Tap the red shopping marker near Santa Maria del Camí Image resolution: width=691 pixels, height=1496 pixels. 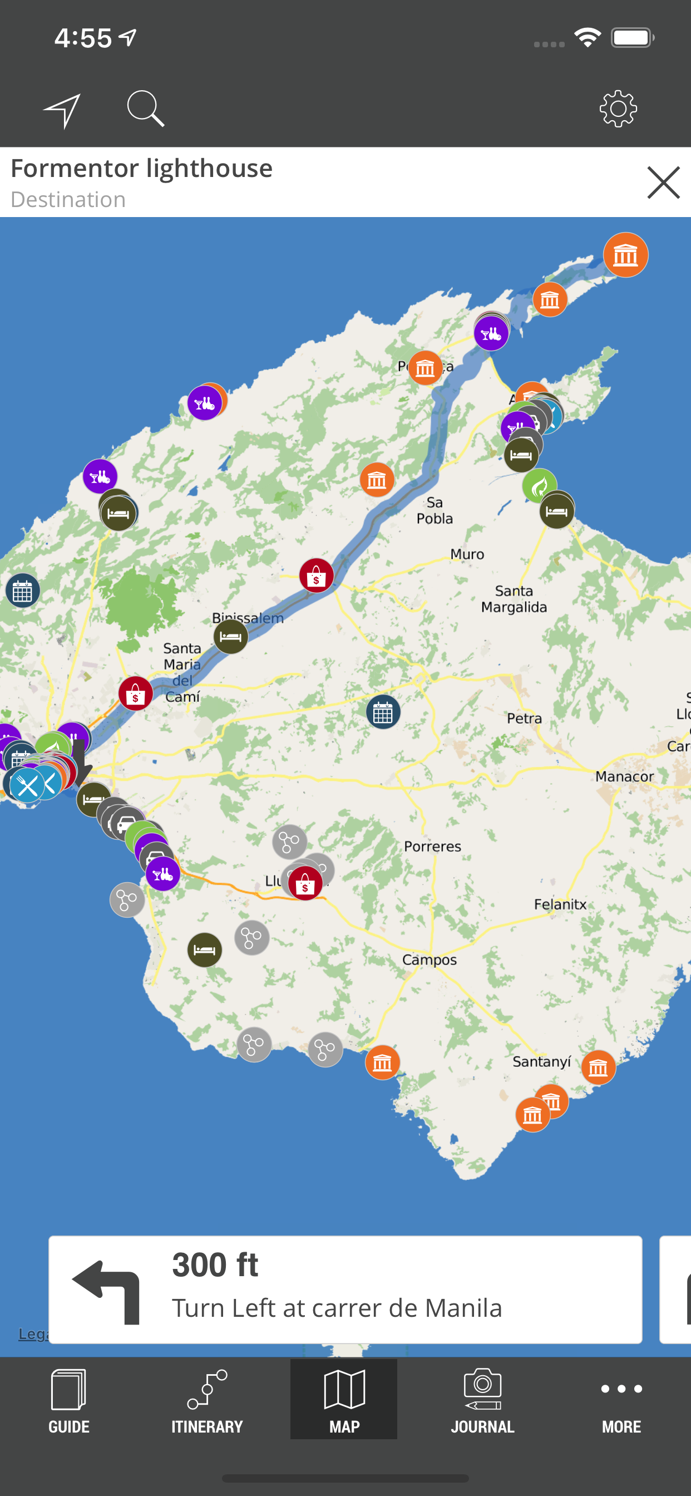pos(135,693)
